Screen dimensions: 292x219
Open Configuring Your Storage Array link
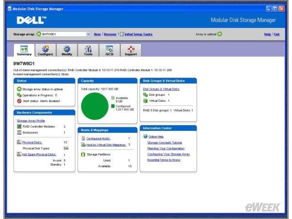tap(168, 154)
